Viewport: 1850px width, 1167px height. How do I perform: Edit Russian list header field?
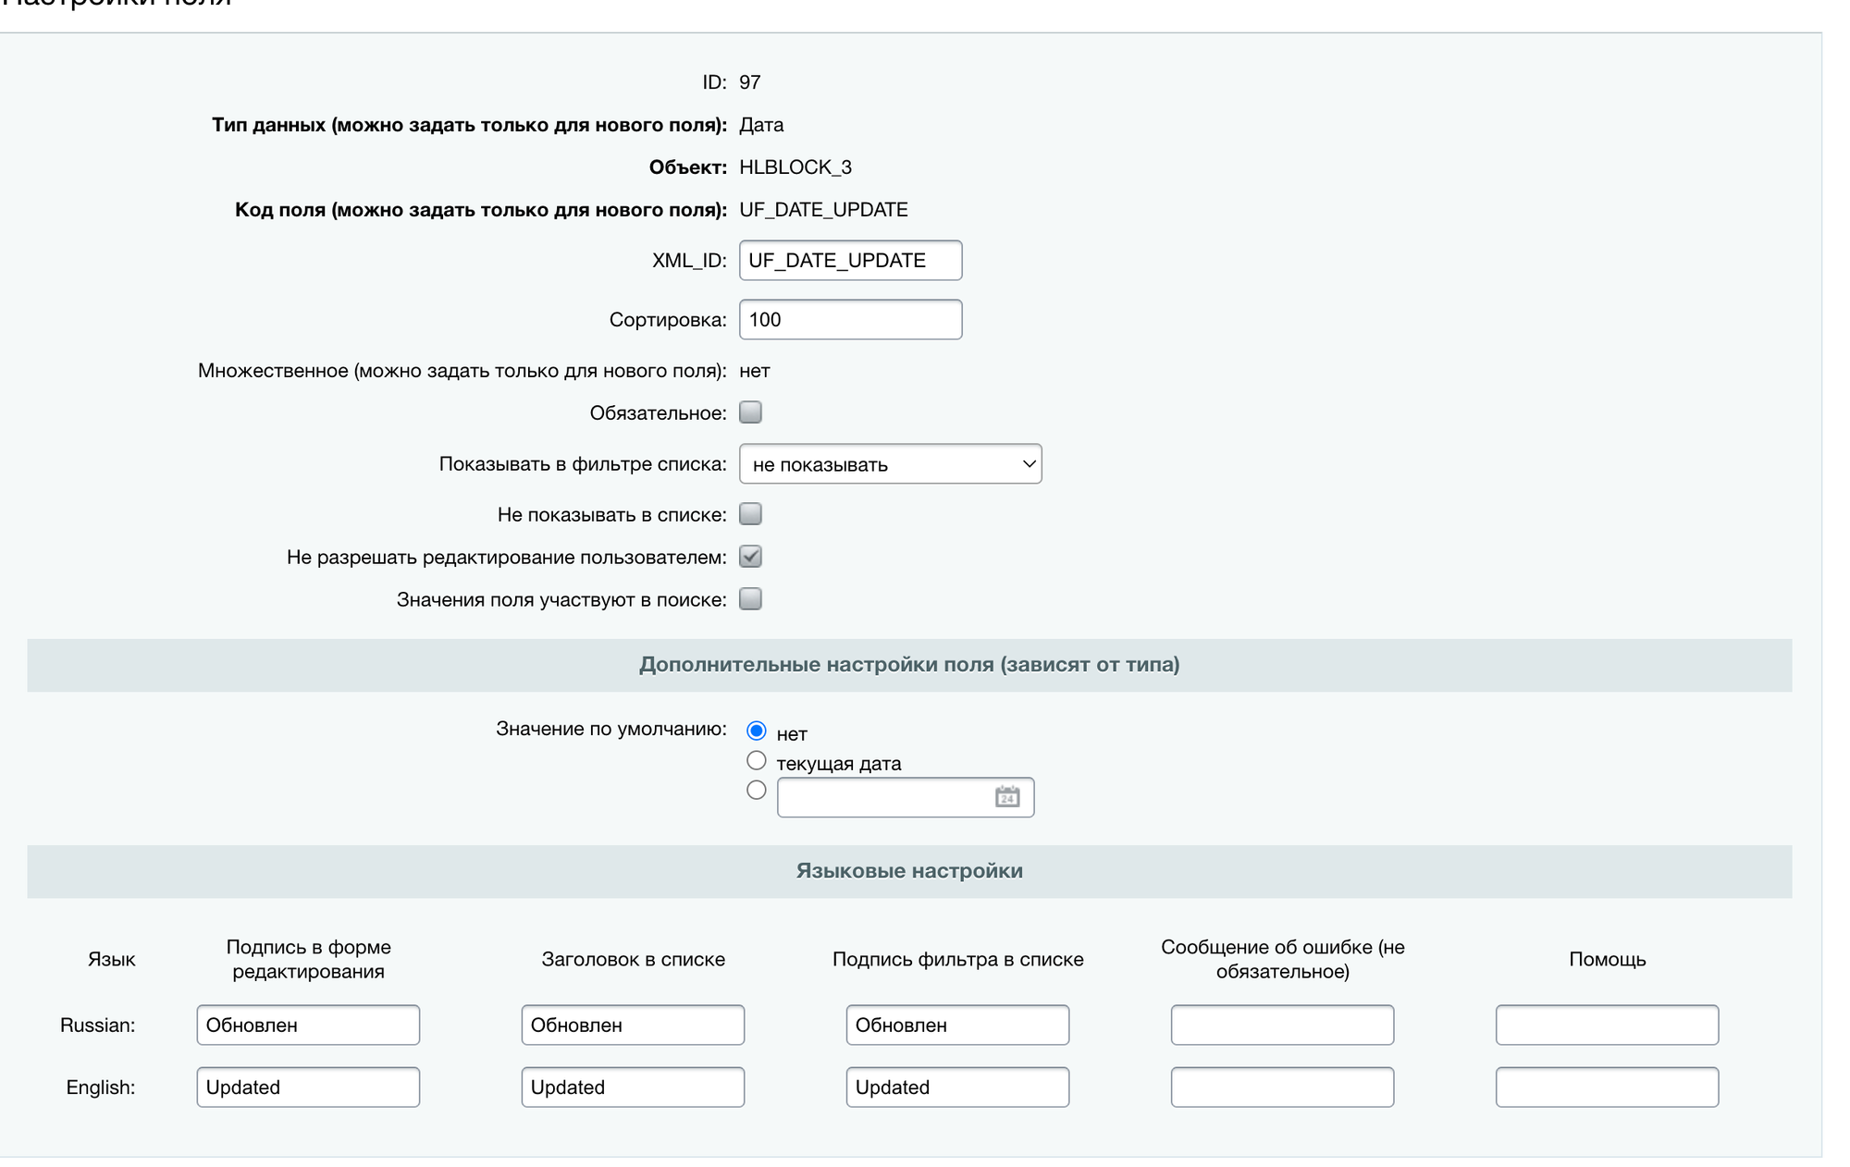point(633,1026)
